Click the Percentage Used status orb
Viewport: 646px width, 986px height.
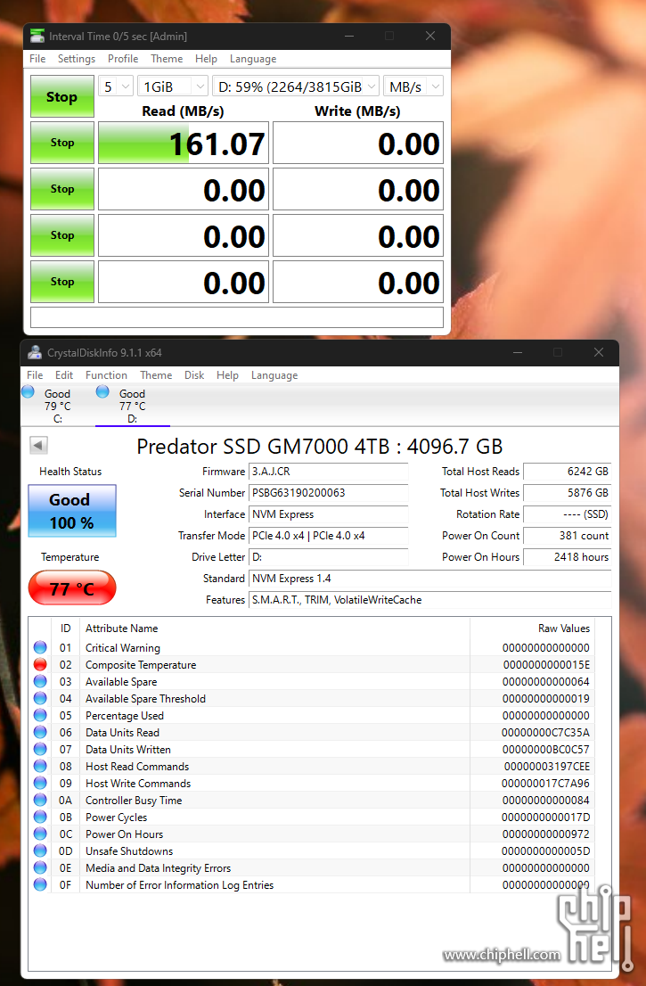click(x=40, y=715)
